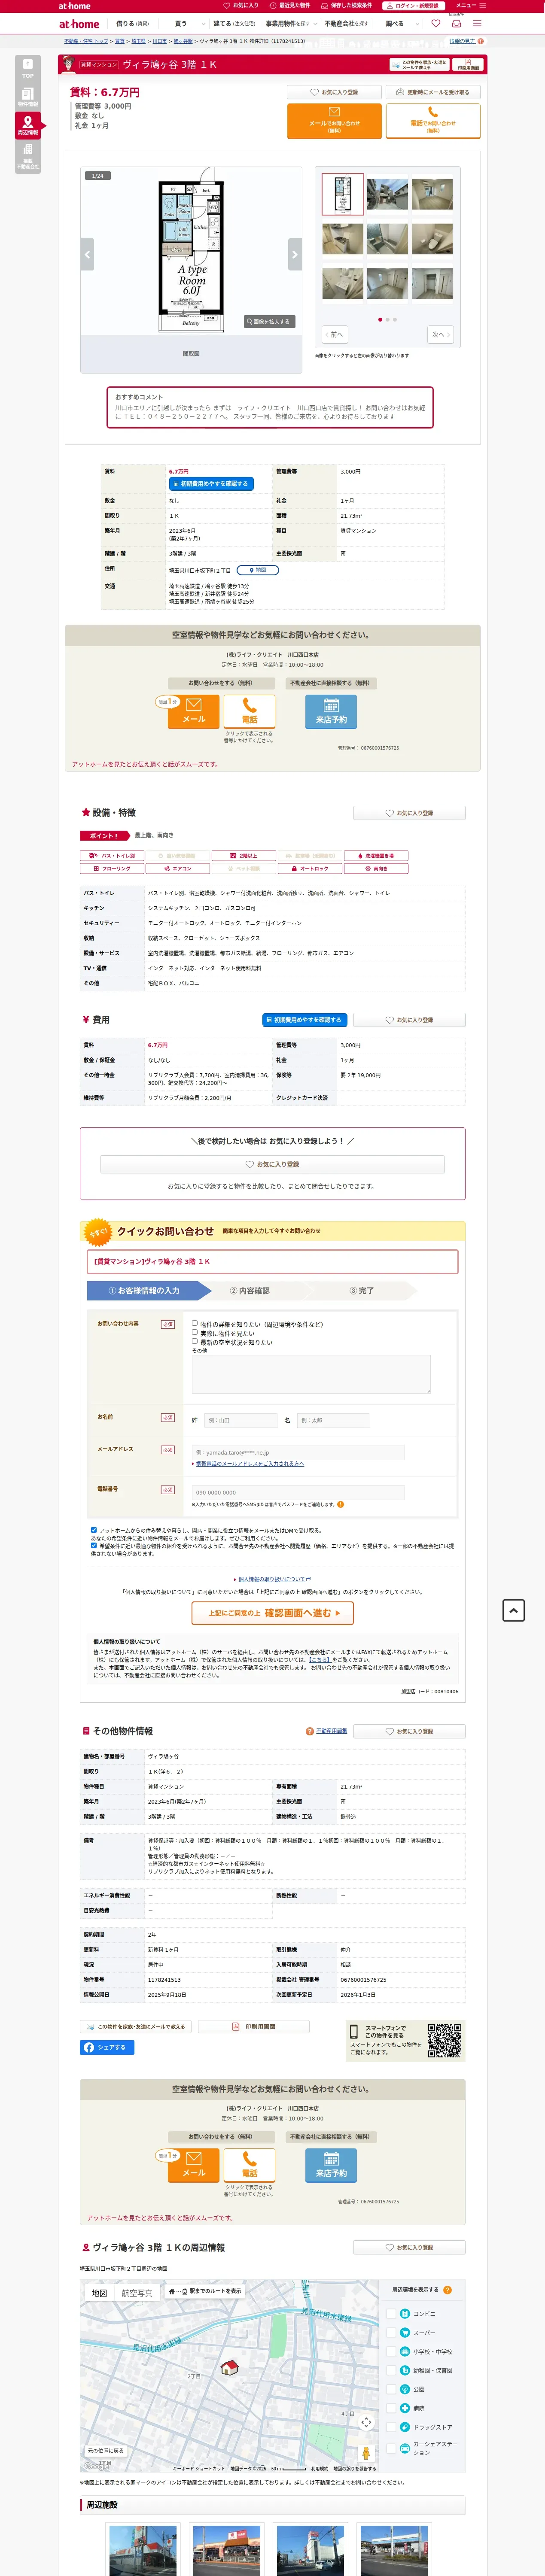Switch map to 航空写真 tab
Viewport: 545px width, 2576px height.
click(x=137, y=2293)
